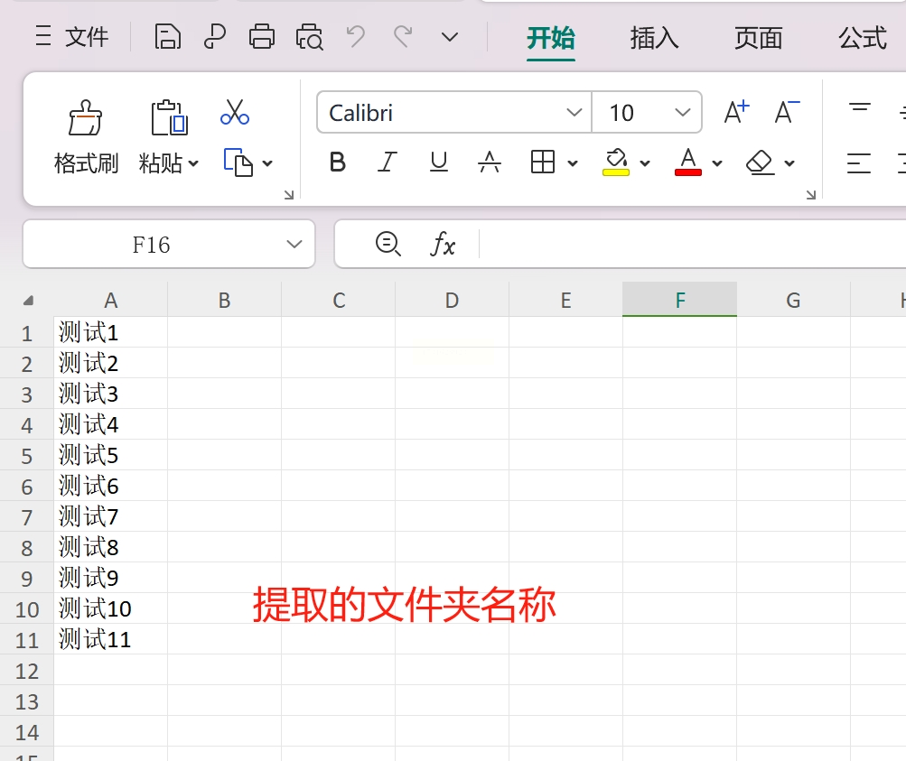The width and height of the screenshot is (906, 761).
Task: Switch to the 页面 tab
Action: coord(758,39)
